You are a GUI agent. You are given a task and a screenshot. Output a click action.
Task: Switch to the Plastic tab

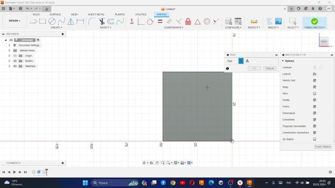pos(120,15)
